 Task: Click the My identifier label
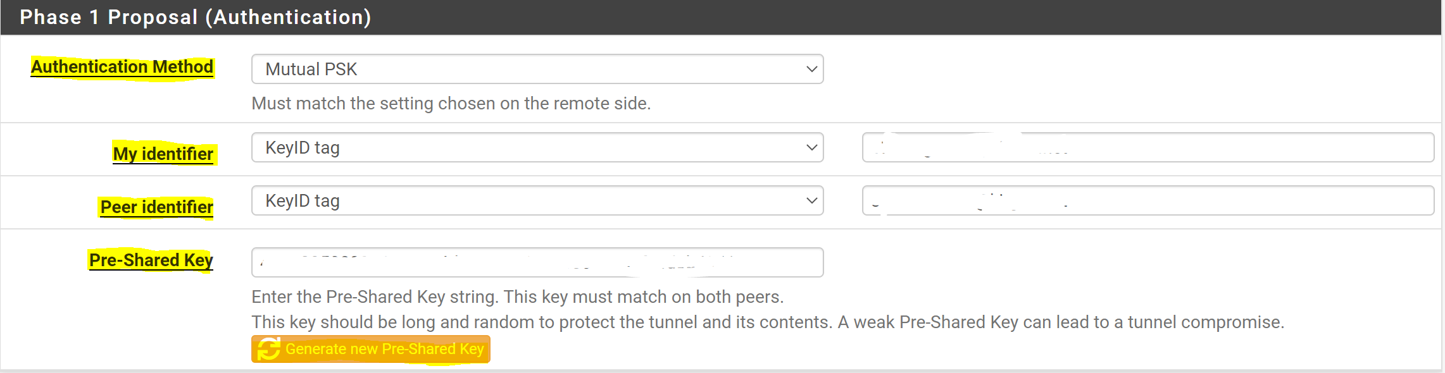click(x=163, y=154)
